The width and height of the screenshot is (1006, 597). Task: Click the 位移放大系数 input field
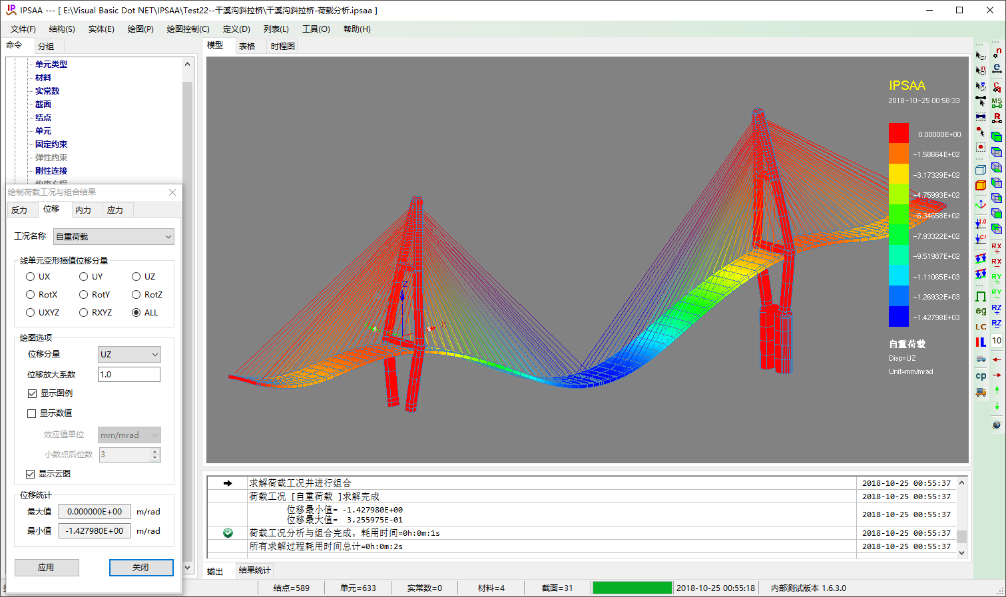click(129, 375)
